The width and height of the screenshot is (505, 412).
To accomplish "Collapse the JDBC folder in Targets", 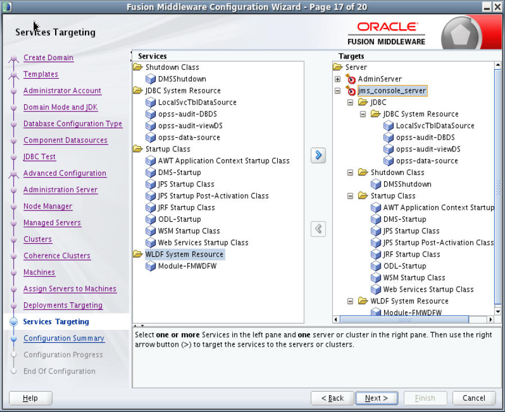I will 350,102.
